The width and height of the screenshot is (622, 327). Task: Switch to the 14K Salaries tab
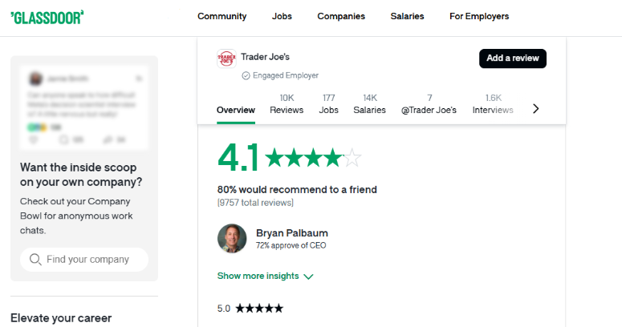(x=369, y=104)
